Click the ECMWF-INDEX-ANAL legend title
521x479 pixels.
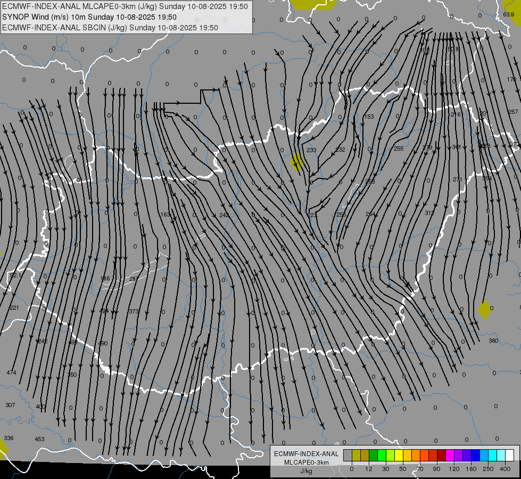click(307, 454)
